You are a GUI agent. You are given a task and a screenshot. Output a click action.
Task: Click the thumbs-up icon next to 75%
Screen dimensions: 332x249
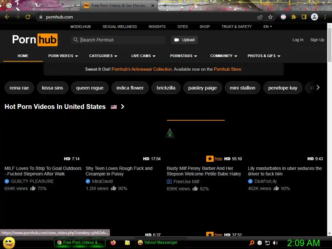[33, 188]
